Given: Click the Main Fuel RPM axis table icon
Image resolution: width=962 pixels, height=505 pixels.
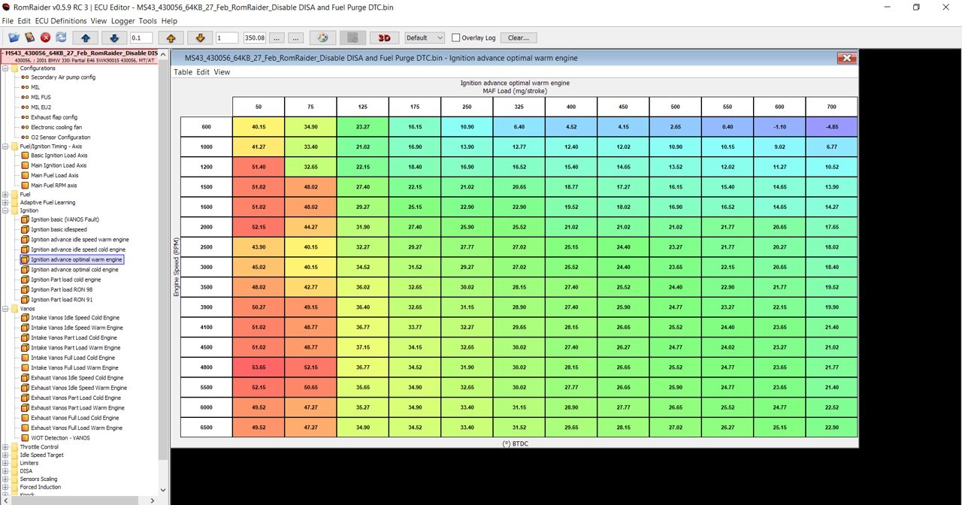Looking at the screenshot, I should pyautogui.click(x=25, y=186).
